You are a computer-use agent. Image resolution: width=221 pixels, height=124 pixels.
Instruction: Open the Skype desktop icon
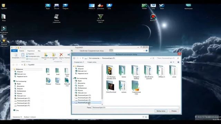point(48,6)
